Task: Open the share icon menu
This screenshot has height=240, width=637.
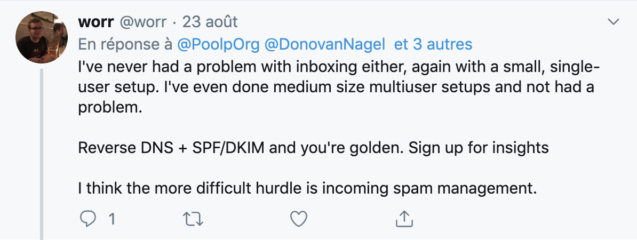Action: pyautogui.click(x=404, y=219)
